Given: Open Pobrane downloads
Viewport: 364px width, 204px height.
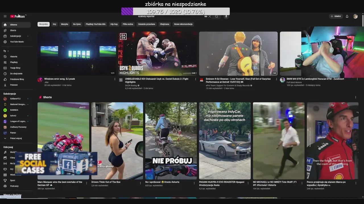Looking at the screenshot, I should click(16, 85).
